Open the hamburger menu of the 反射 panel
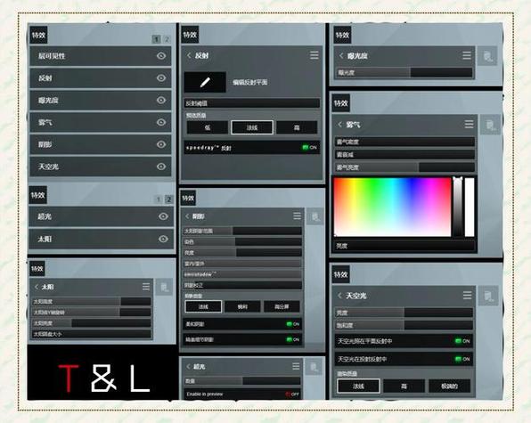This screenshot has height=423, width=531. click(x=315, y=55)
